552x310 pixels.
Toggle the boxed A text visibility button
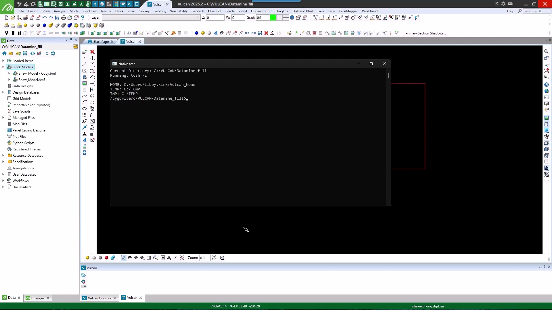(x=163, y=258)
